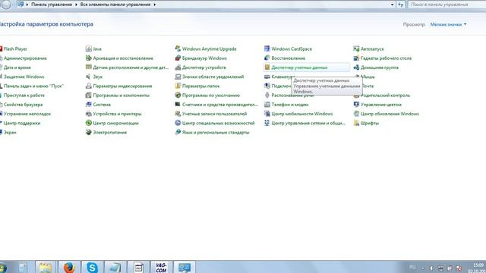486x273 pixels.
Task: Open Центр мобильности Windows
Action: pos(298,114)
